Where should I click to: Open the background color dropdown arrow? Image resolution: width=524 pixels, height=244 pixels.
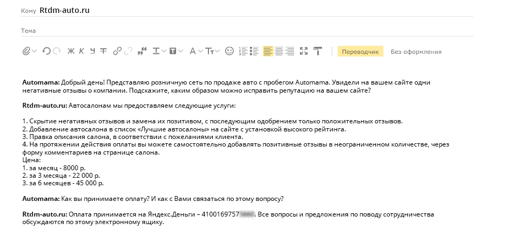tap(181, 51)
